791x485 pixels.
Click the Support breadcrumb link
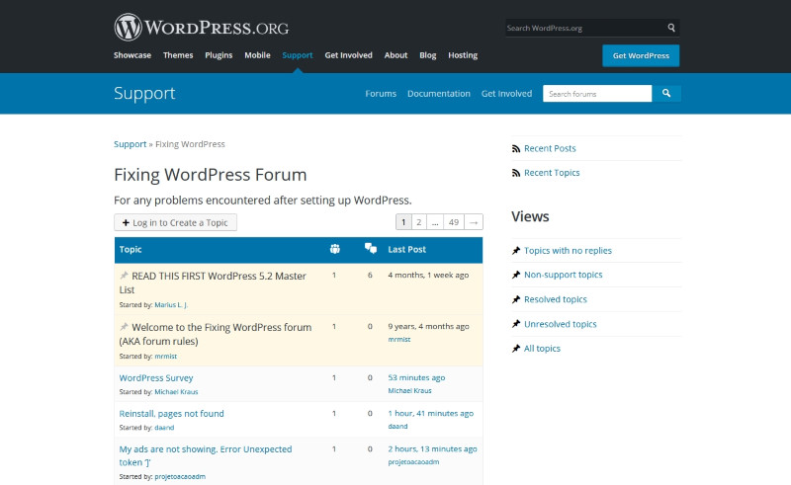coord(130,144)
